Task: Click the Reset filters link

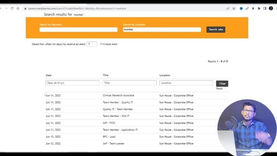Action: point(219,88)
